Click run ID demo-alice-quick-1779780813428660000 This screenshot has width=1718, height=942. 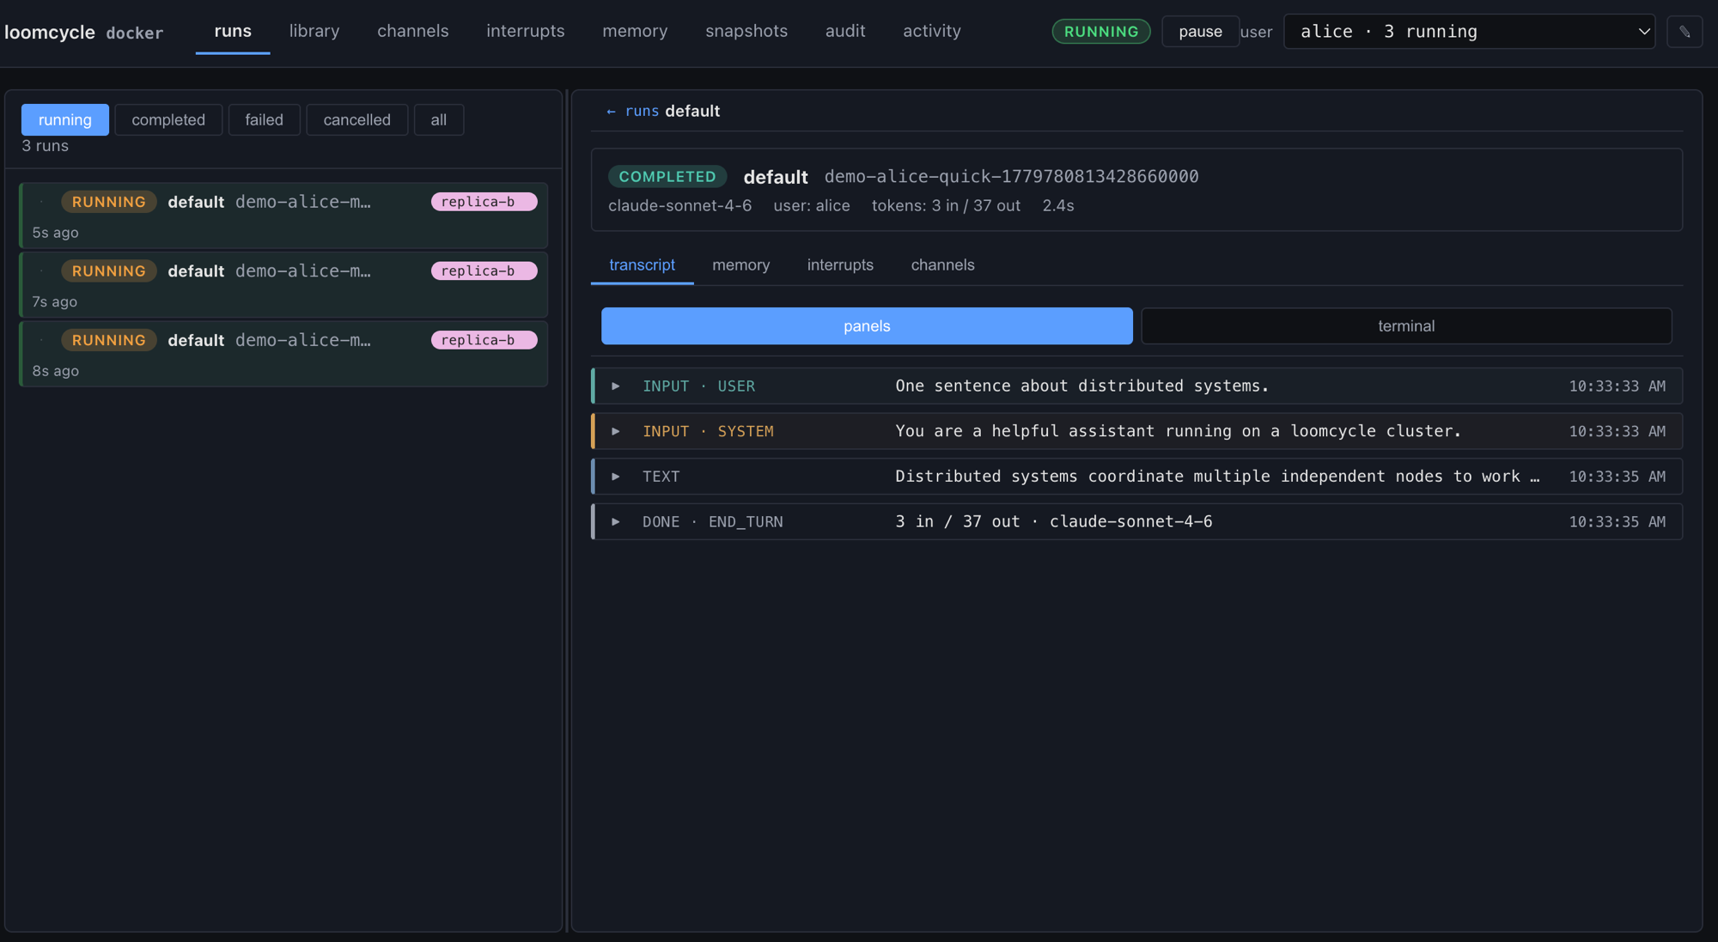click(x=1011, y=177)
